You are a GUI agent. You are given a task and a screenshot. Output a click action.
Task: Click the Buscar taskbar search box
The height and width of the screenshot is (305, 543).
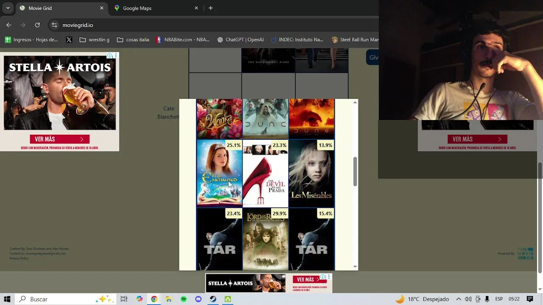pyautogui.click(x=66, y=299)
